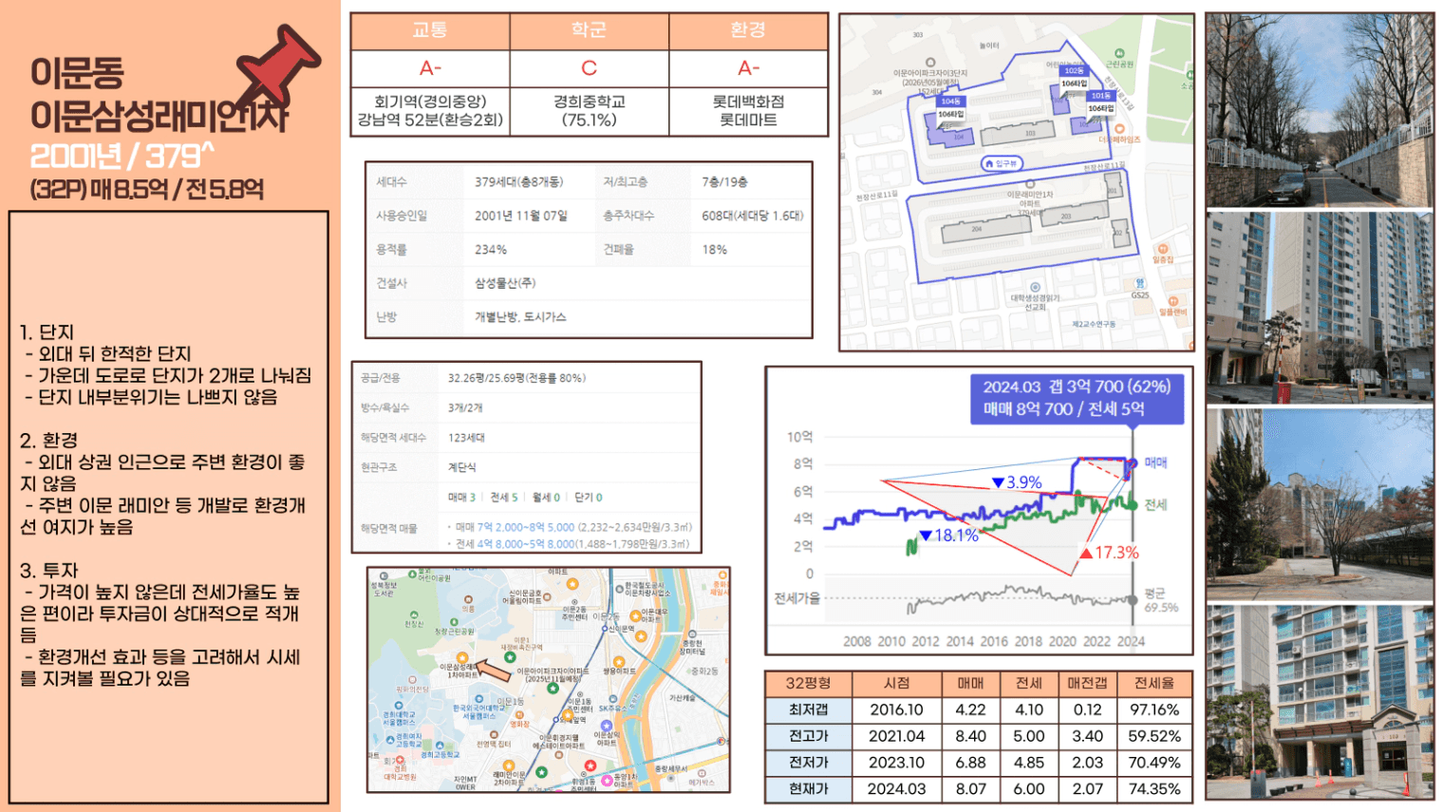Click the 성북정보도서관 library icon
Image resolution: width=1443 pixels, height=812 pixels.
(384, 576)
